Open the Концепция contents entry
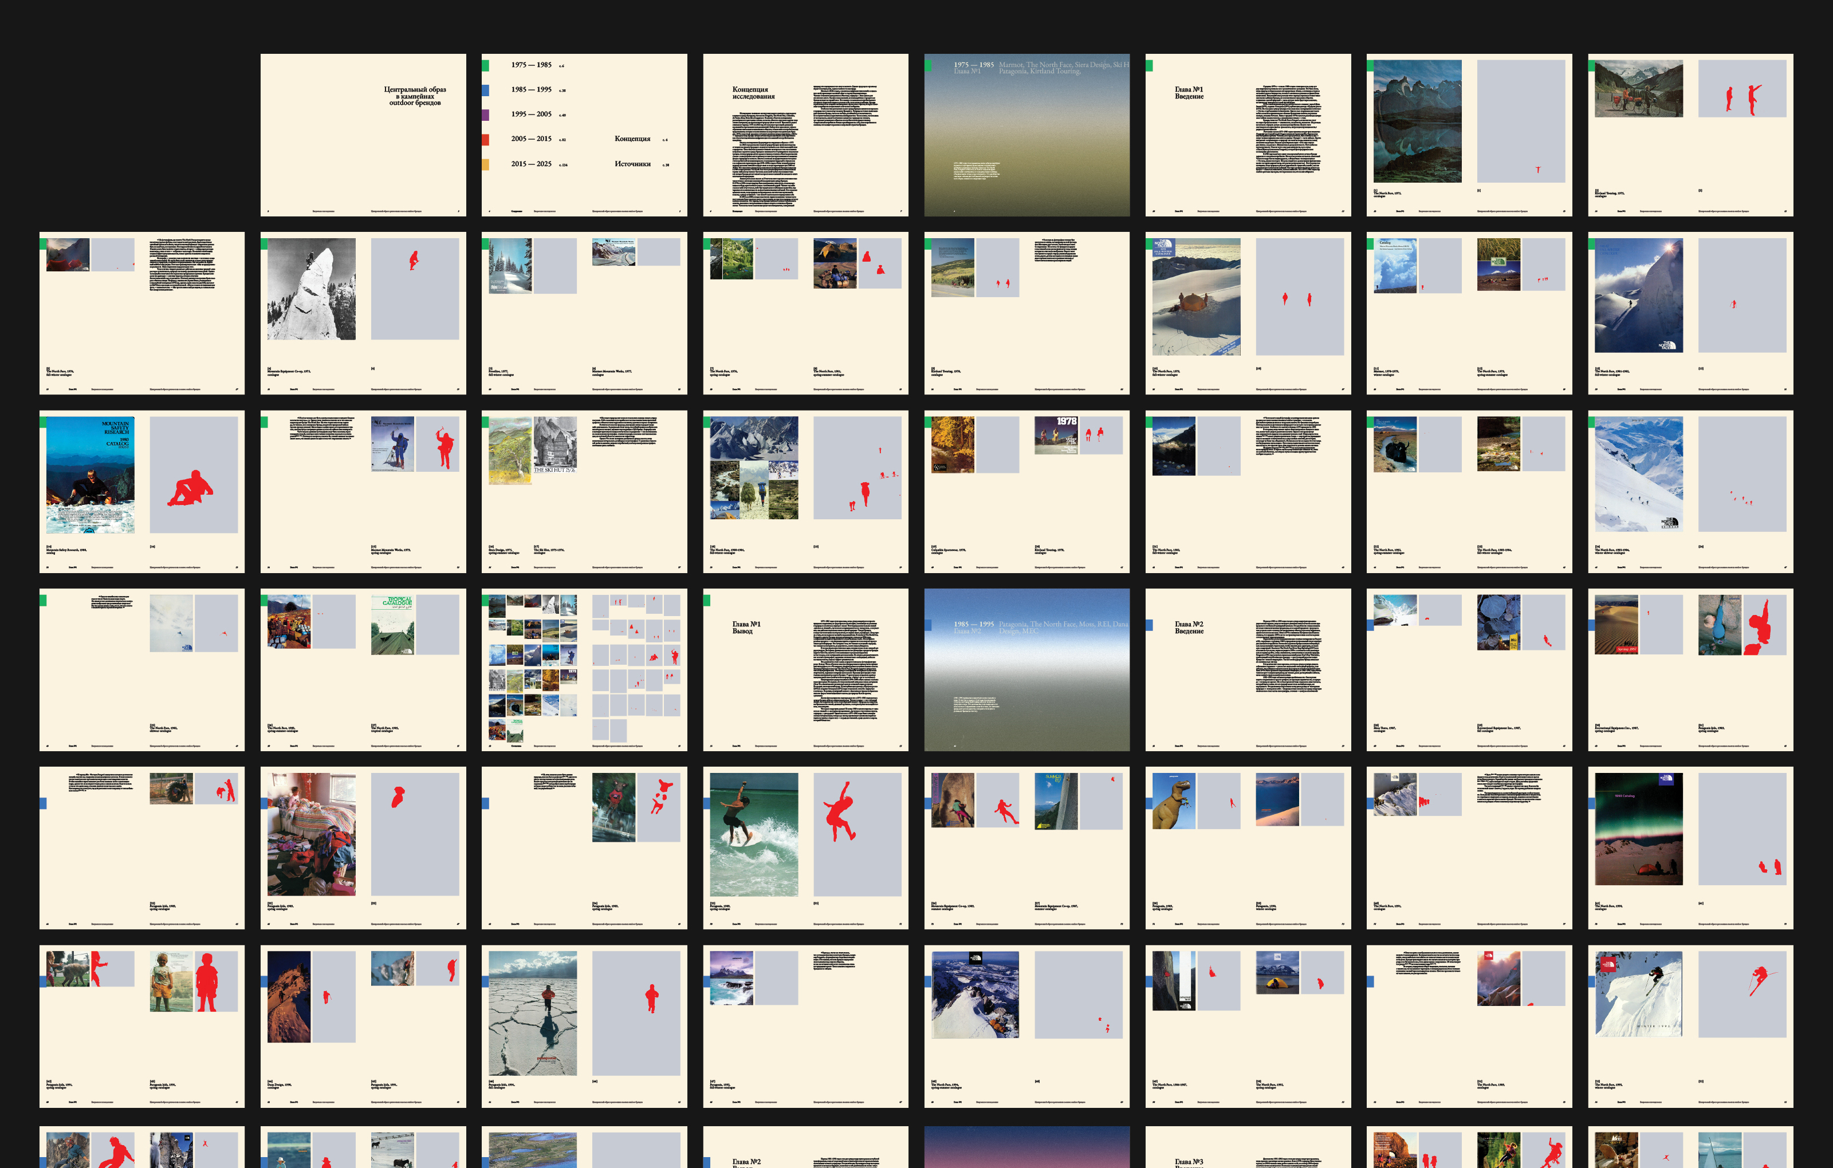The image size is (1833, 1168). 632,139
